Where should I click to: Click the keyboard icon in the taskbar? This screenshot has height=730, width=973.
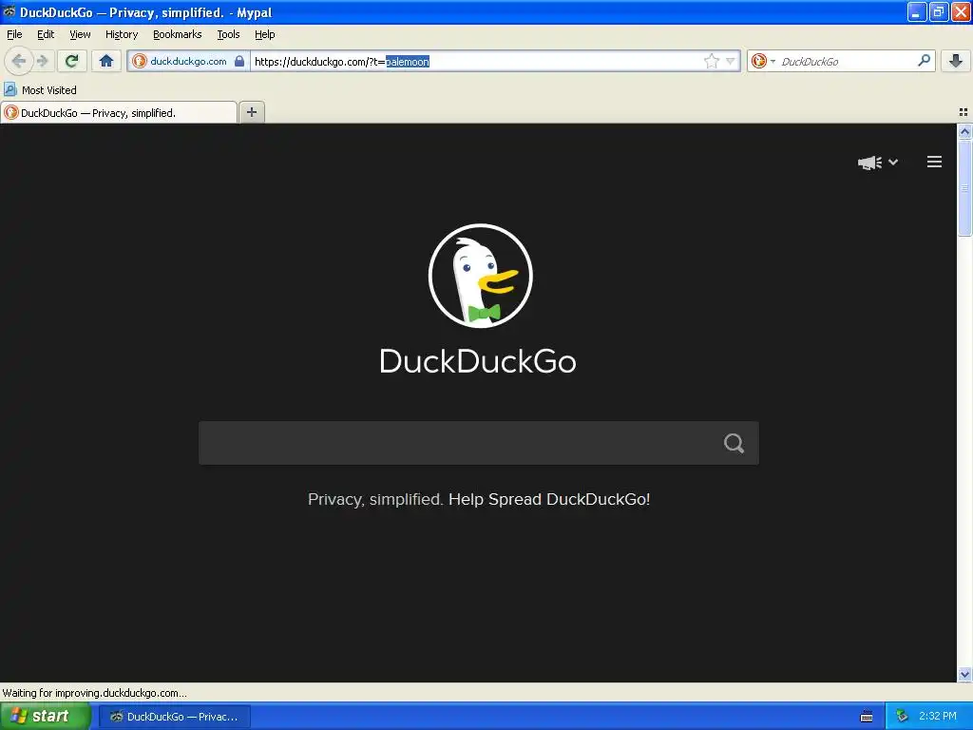[x=867, y=717]
